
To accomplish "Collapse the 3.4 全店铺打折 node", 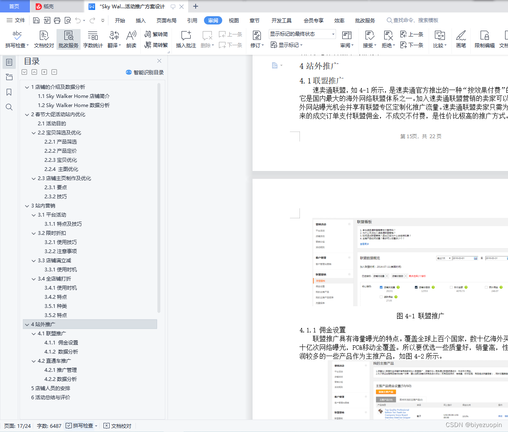I will click(34, 279).
